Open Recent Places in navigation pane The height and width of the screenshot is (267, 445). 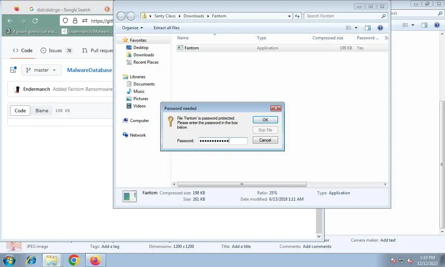146,62
